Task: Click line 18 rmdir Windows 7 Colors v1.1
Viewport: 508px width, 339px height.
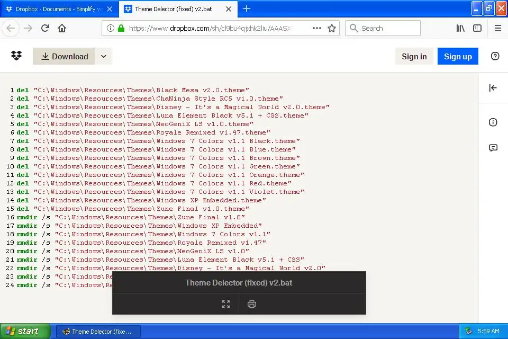Action: pyautogui.click(x=143, y=234)
